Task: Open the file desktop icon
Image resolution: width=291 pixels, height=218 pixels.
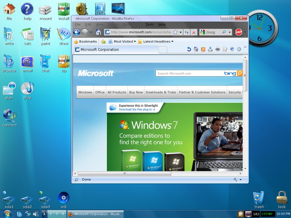Action: 9,12
